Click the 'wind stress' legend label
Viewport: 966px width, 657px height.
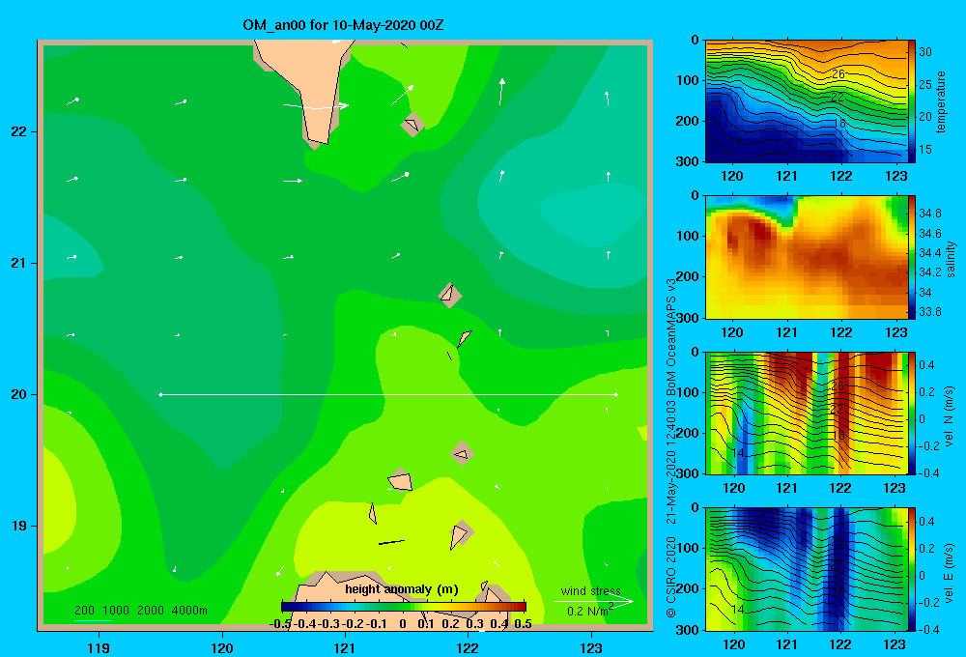[x=590, y=590]
